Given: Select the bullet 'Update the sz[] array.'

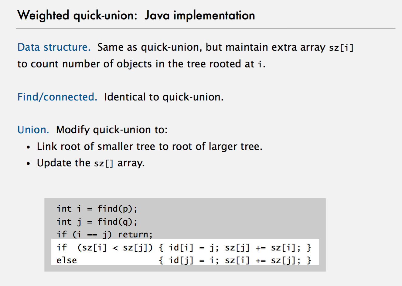Looking at the screenshot, I should [x=90, y=163].
